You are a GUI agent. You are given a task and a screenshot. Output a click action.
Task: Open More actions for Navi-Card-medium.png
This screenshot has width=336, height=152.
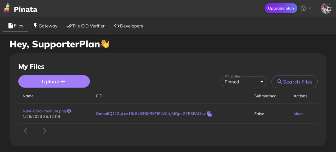(298, 114)
